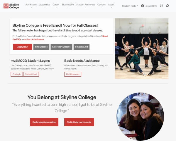
Task: Expand the Academics menu
Action: click(45, 6)
